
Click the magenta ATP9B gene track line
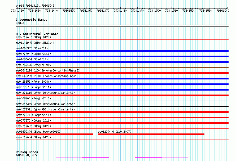point(122,158)
